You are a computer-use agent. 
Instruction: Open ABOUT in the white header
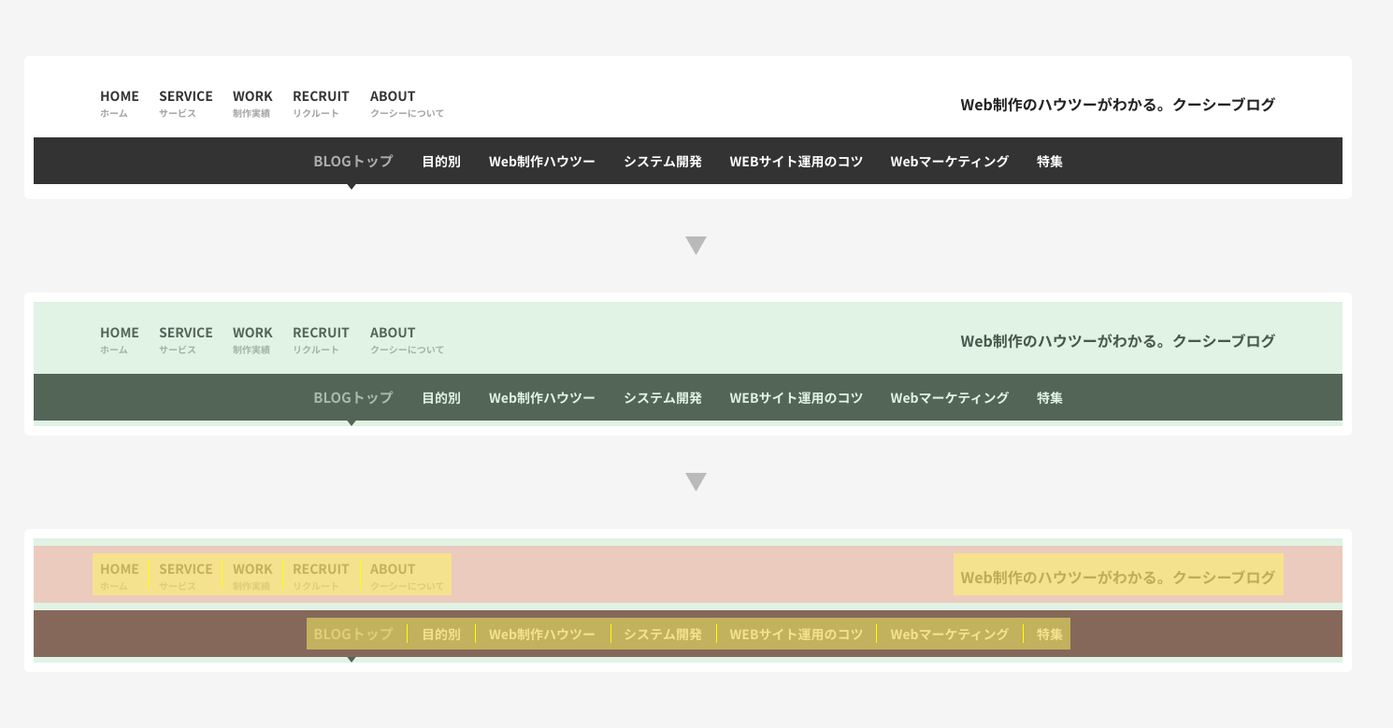[407, 103]
